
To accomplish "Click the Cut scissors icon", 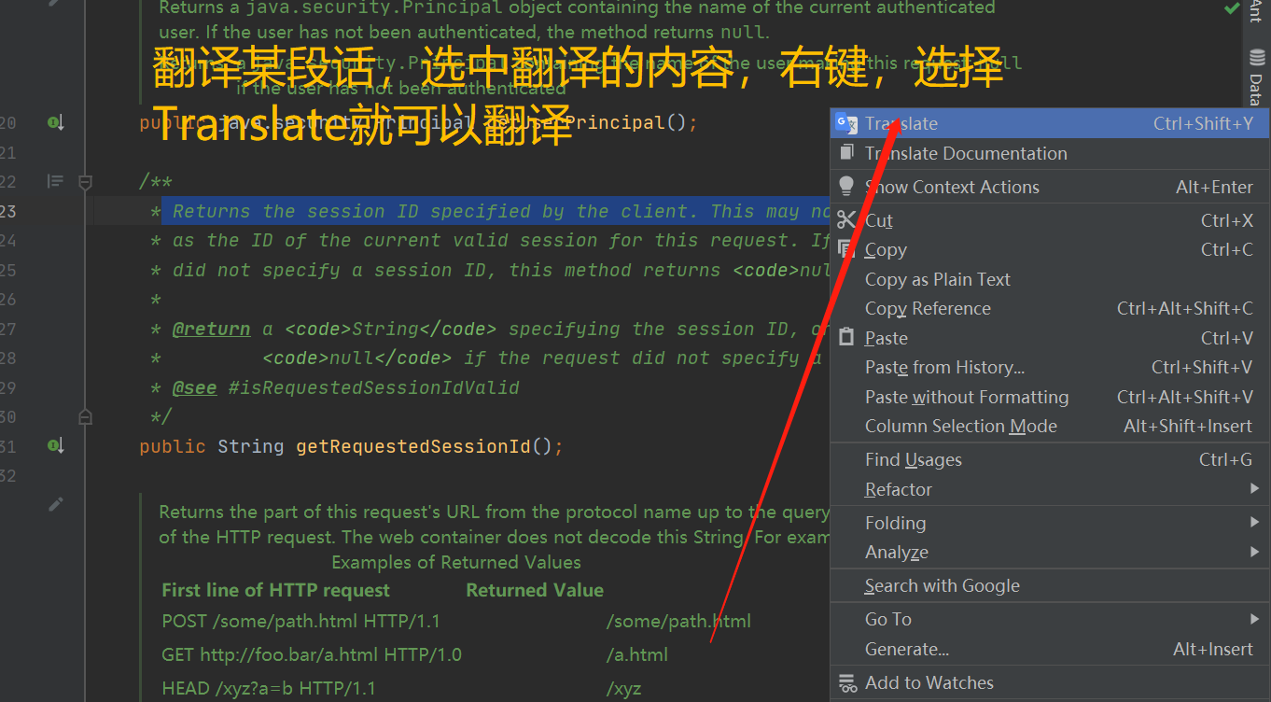I will click(847, 219).
